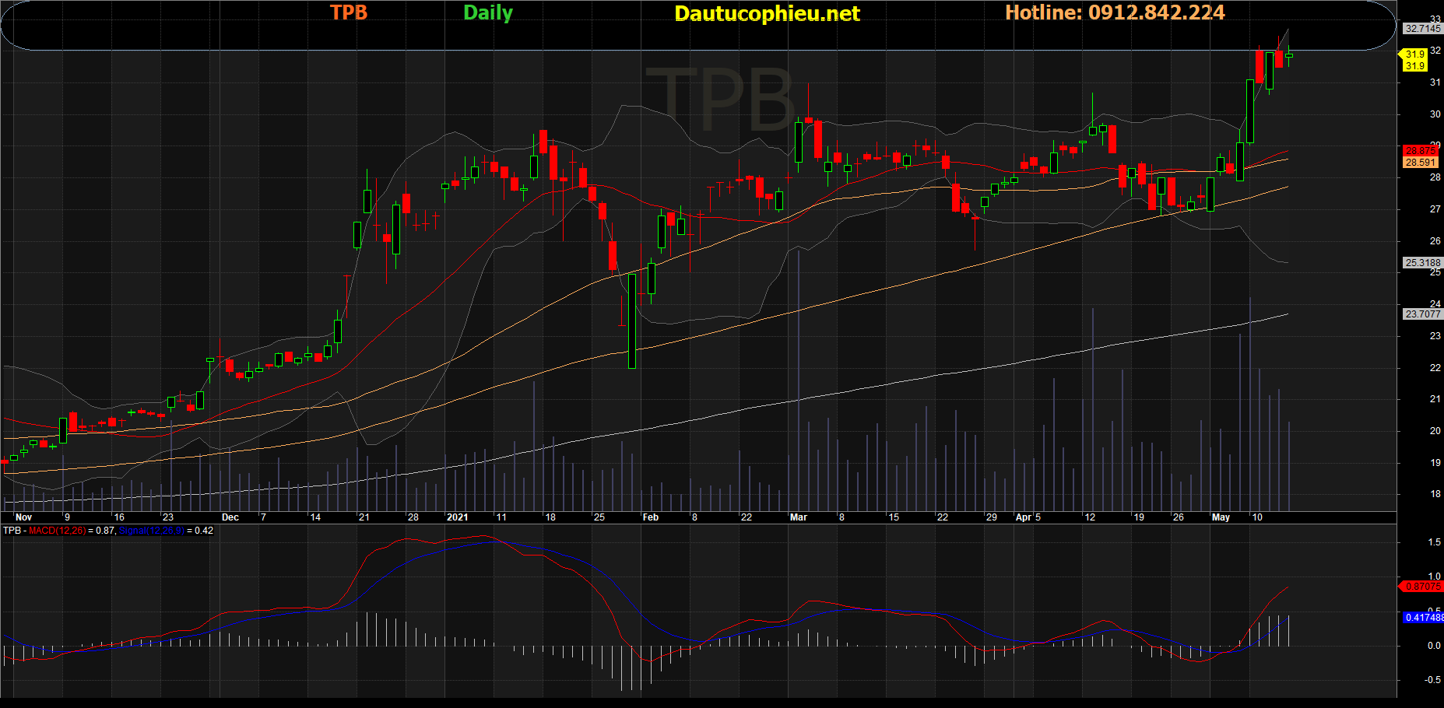This screenshot has height=708, width=1444.
Task: Click the May marker on date axis
Action: pos(1221,517)
